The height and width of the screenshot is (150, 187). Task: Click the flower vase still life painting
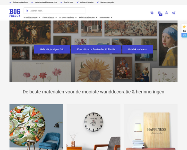pos(124,68)
